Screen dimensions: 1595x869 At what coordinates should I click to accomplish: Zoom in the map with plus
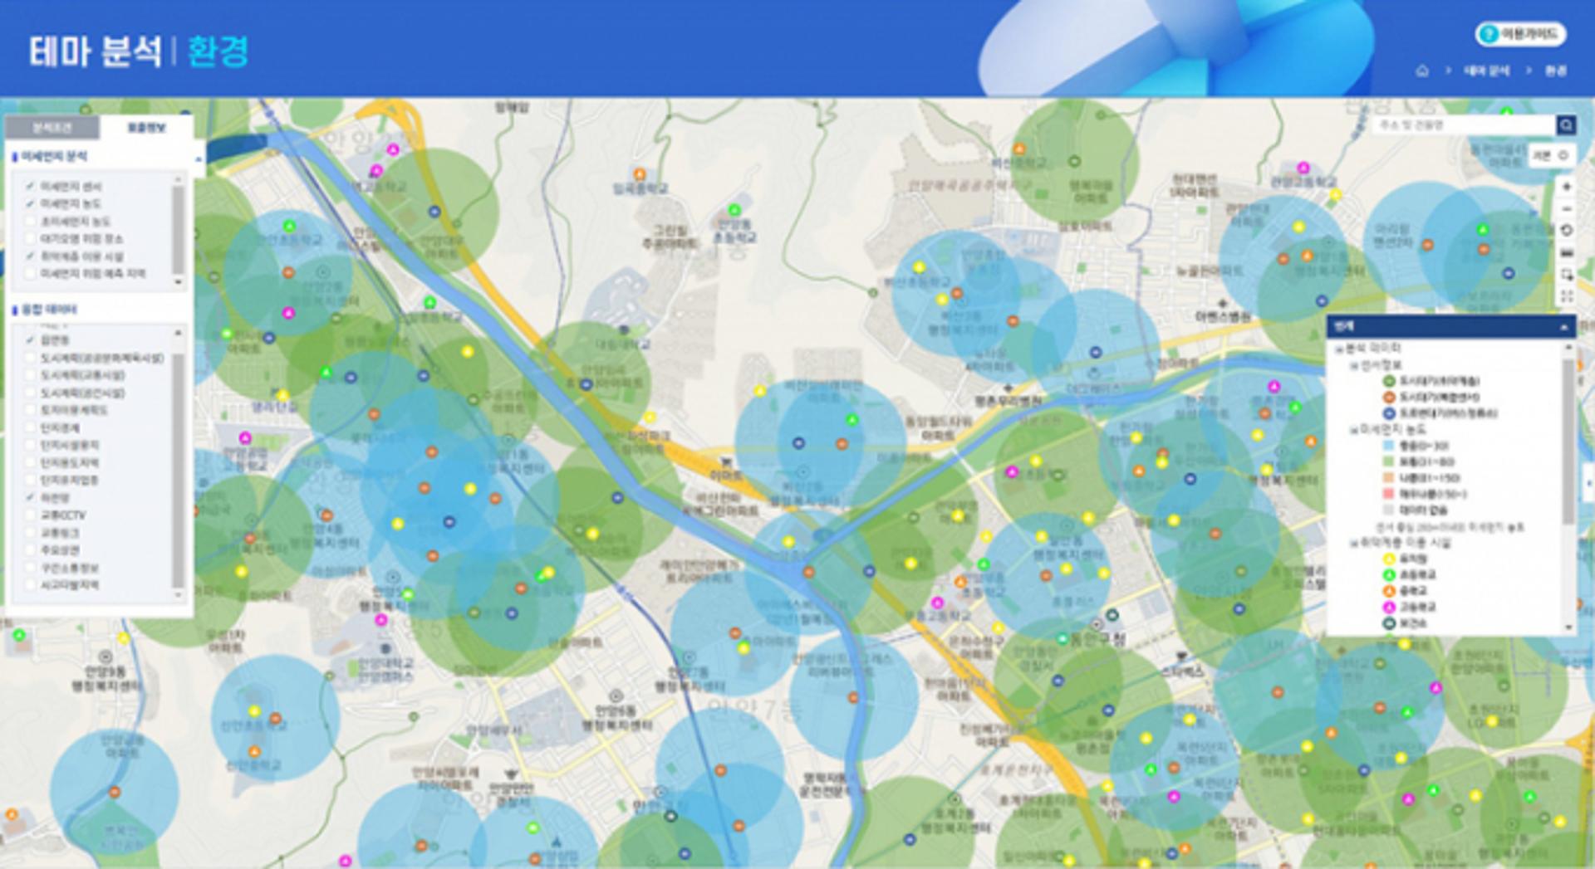[x=1567, y=187]
